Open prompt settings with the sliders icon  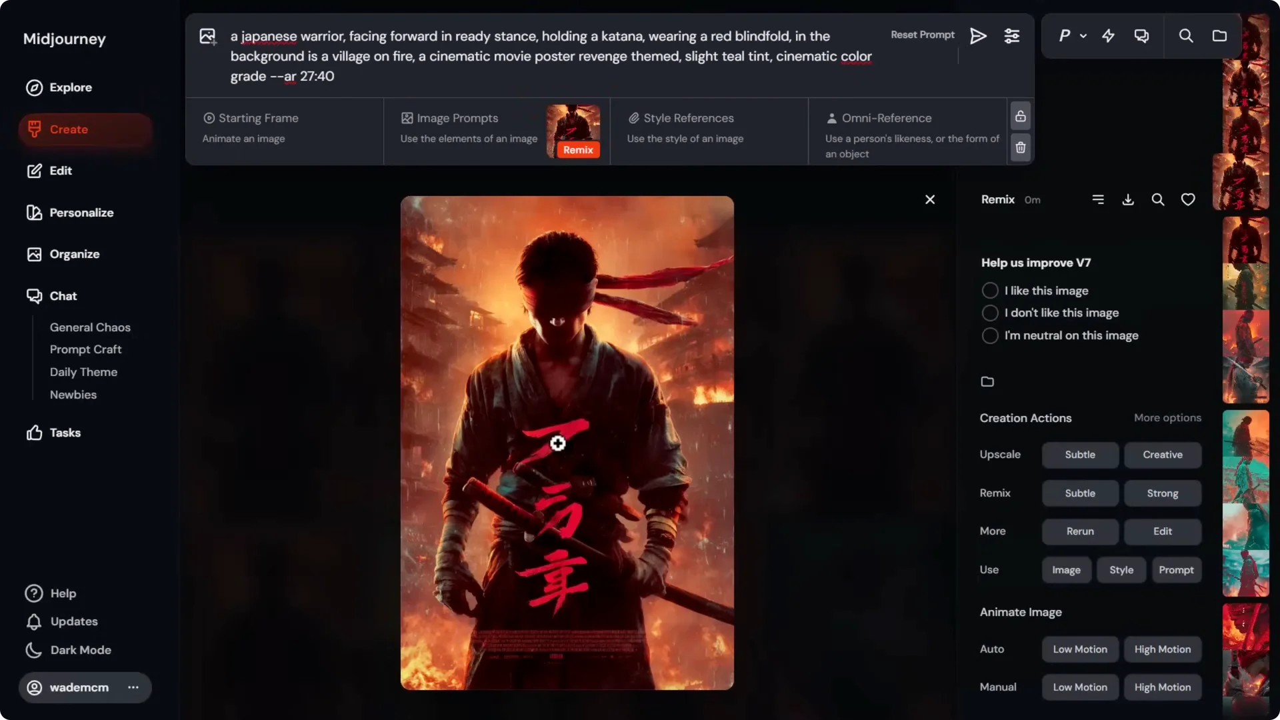[1011, 35]
